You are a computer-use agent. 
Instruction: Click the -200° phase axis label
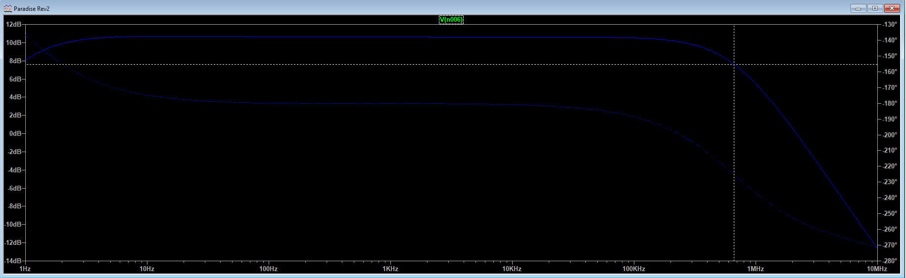coord(890,135)
